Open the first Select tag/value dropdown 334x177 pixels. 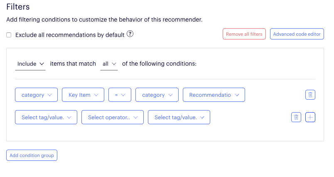tap(46, 118)
